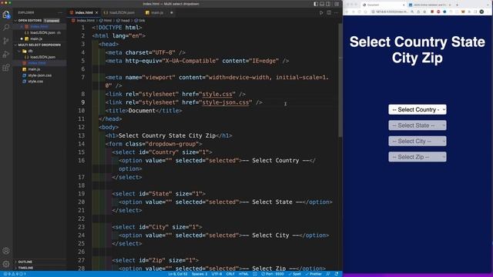Click the Prettier status bar item

point(314,274)
